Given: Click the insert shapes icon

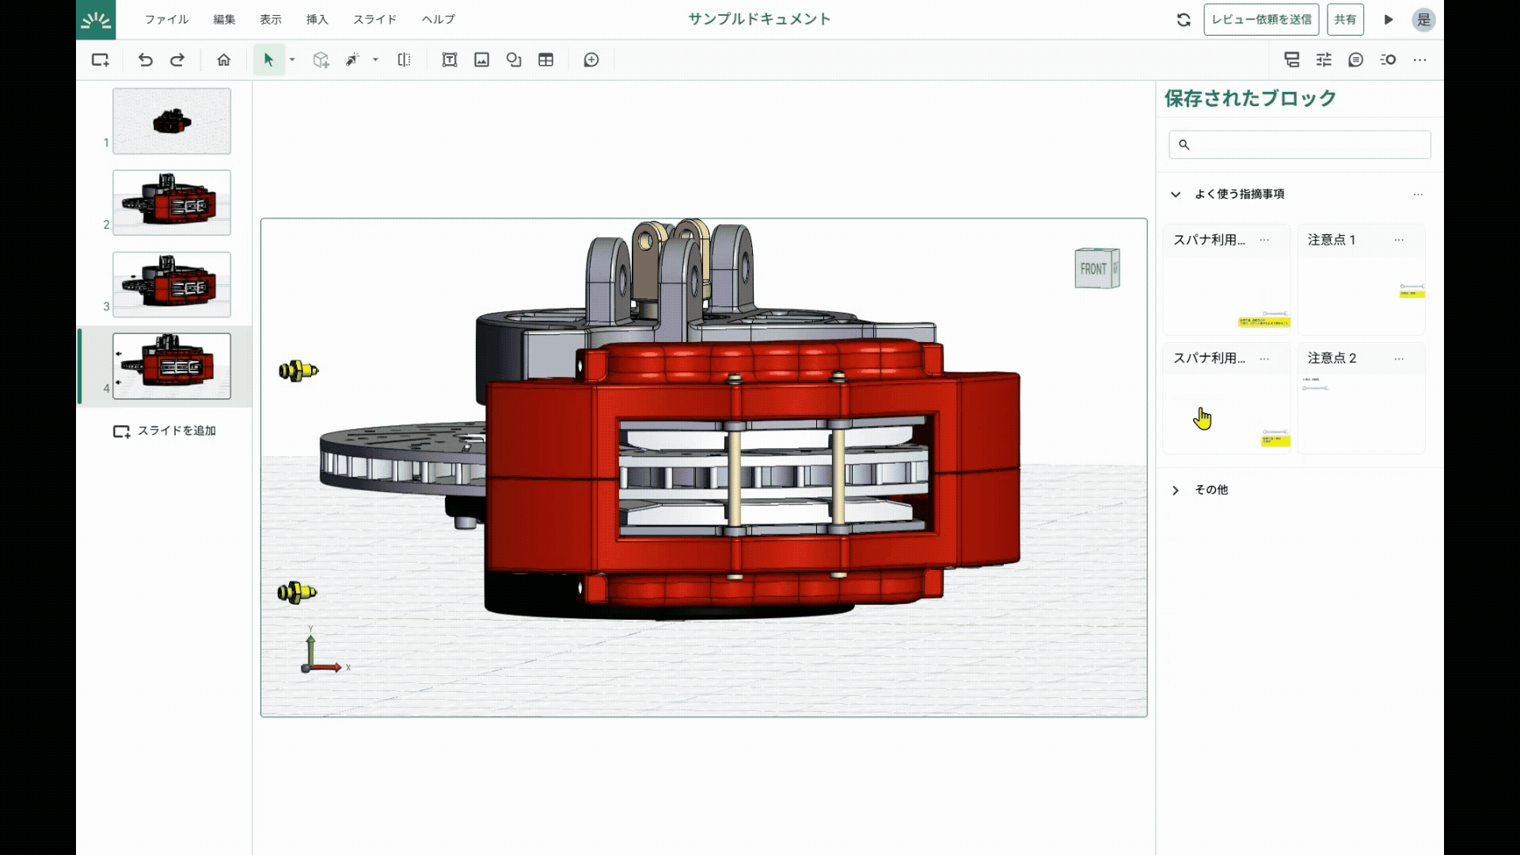Looking at the screenshot, I should [x=514, y=60].
